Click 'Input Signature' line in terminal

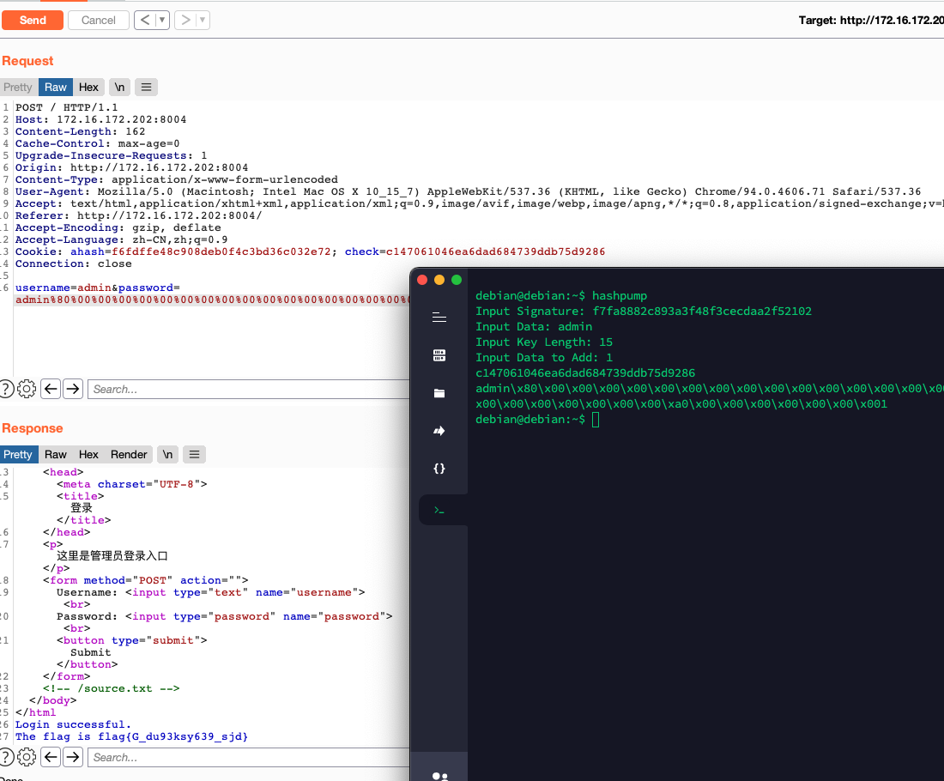[x=644, y=312]
